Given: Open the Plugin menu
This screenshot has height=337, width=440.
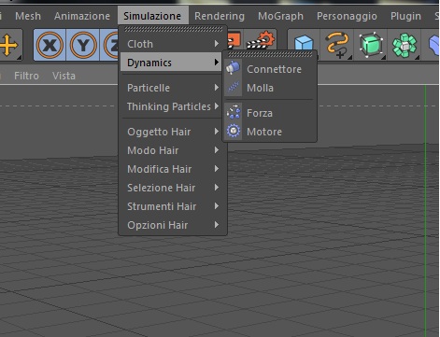Looking at the screenshot, I should click(405, 16).
